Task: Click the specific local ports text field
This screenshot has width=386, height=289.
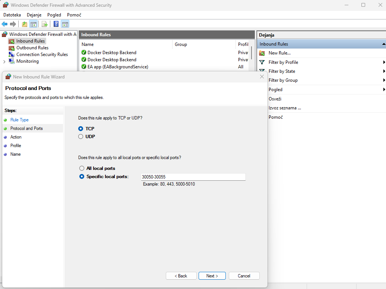Action: click(193, 177)
